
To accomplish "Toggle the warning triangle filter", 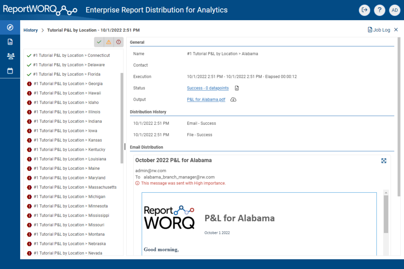I will 109,42.
